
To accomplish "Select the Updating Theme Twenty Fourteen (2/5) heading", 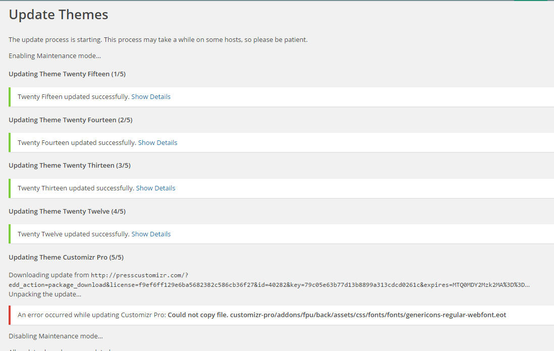I will tap(70, 120).
